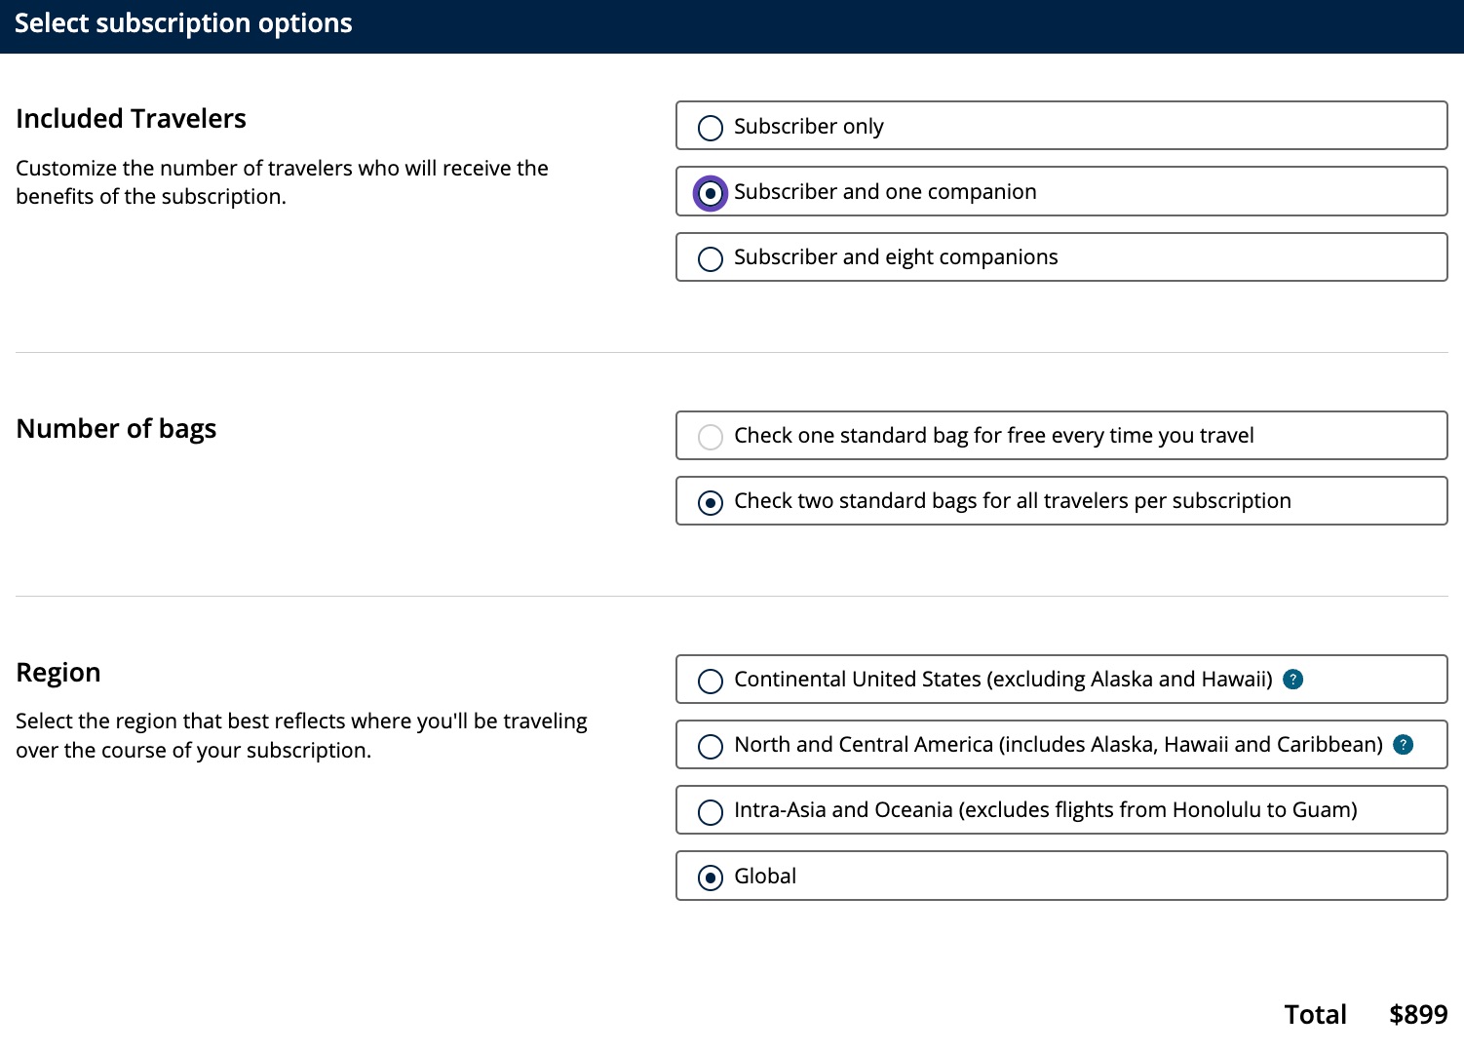This screenshot has width=1464, height=1053.
Task: Click the help icon beside Continental United States
Action: click(x=1293, y=680)
